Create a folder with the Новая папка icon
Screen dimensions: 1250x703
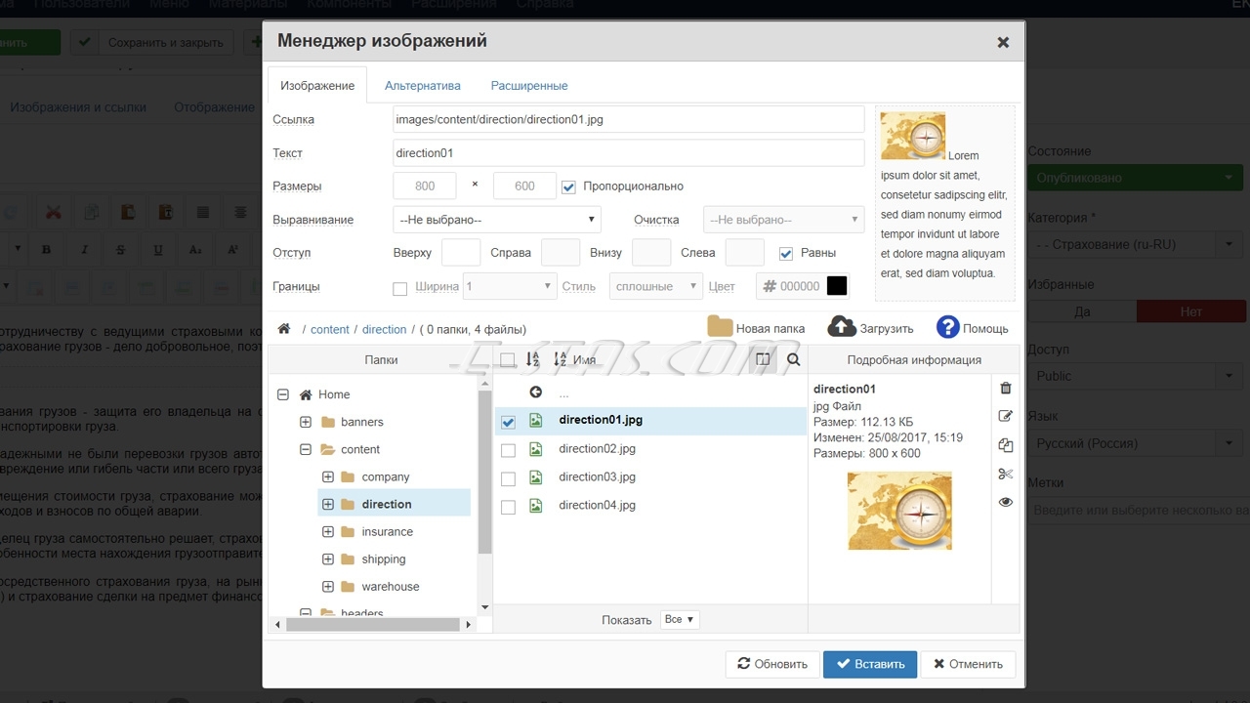click(720, 327)
